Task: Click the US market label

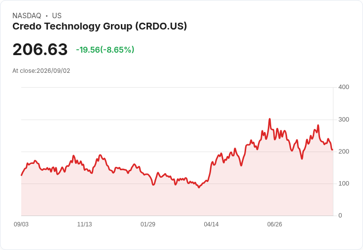Action: [57, 16]
